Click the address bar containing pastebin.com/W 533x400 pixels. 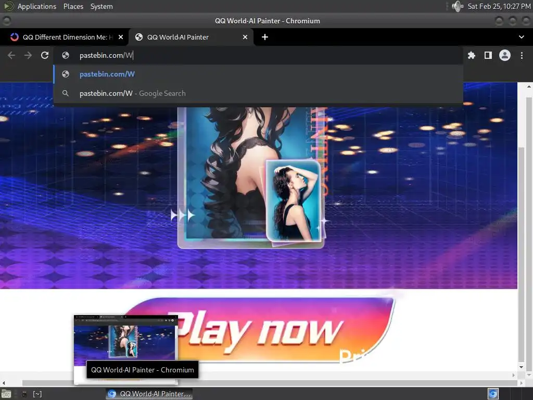pos(258,55)
